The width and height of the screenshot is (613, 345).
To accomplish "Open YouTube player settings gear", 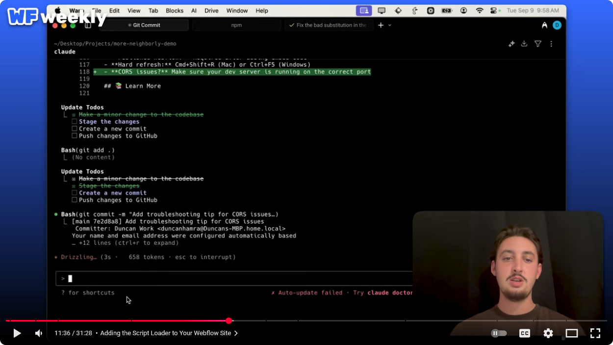I will click(x=548, y=333).
